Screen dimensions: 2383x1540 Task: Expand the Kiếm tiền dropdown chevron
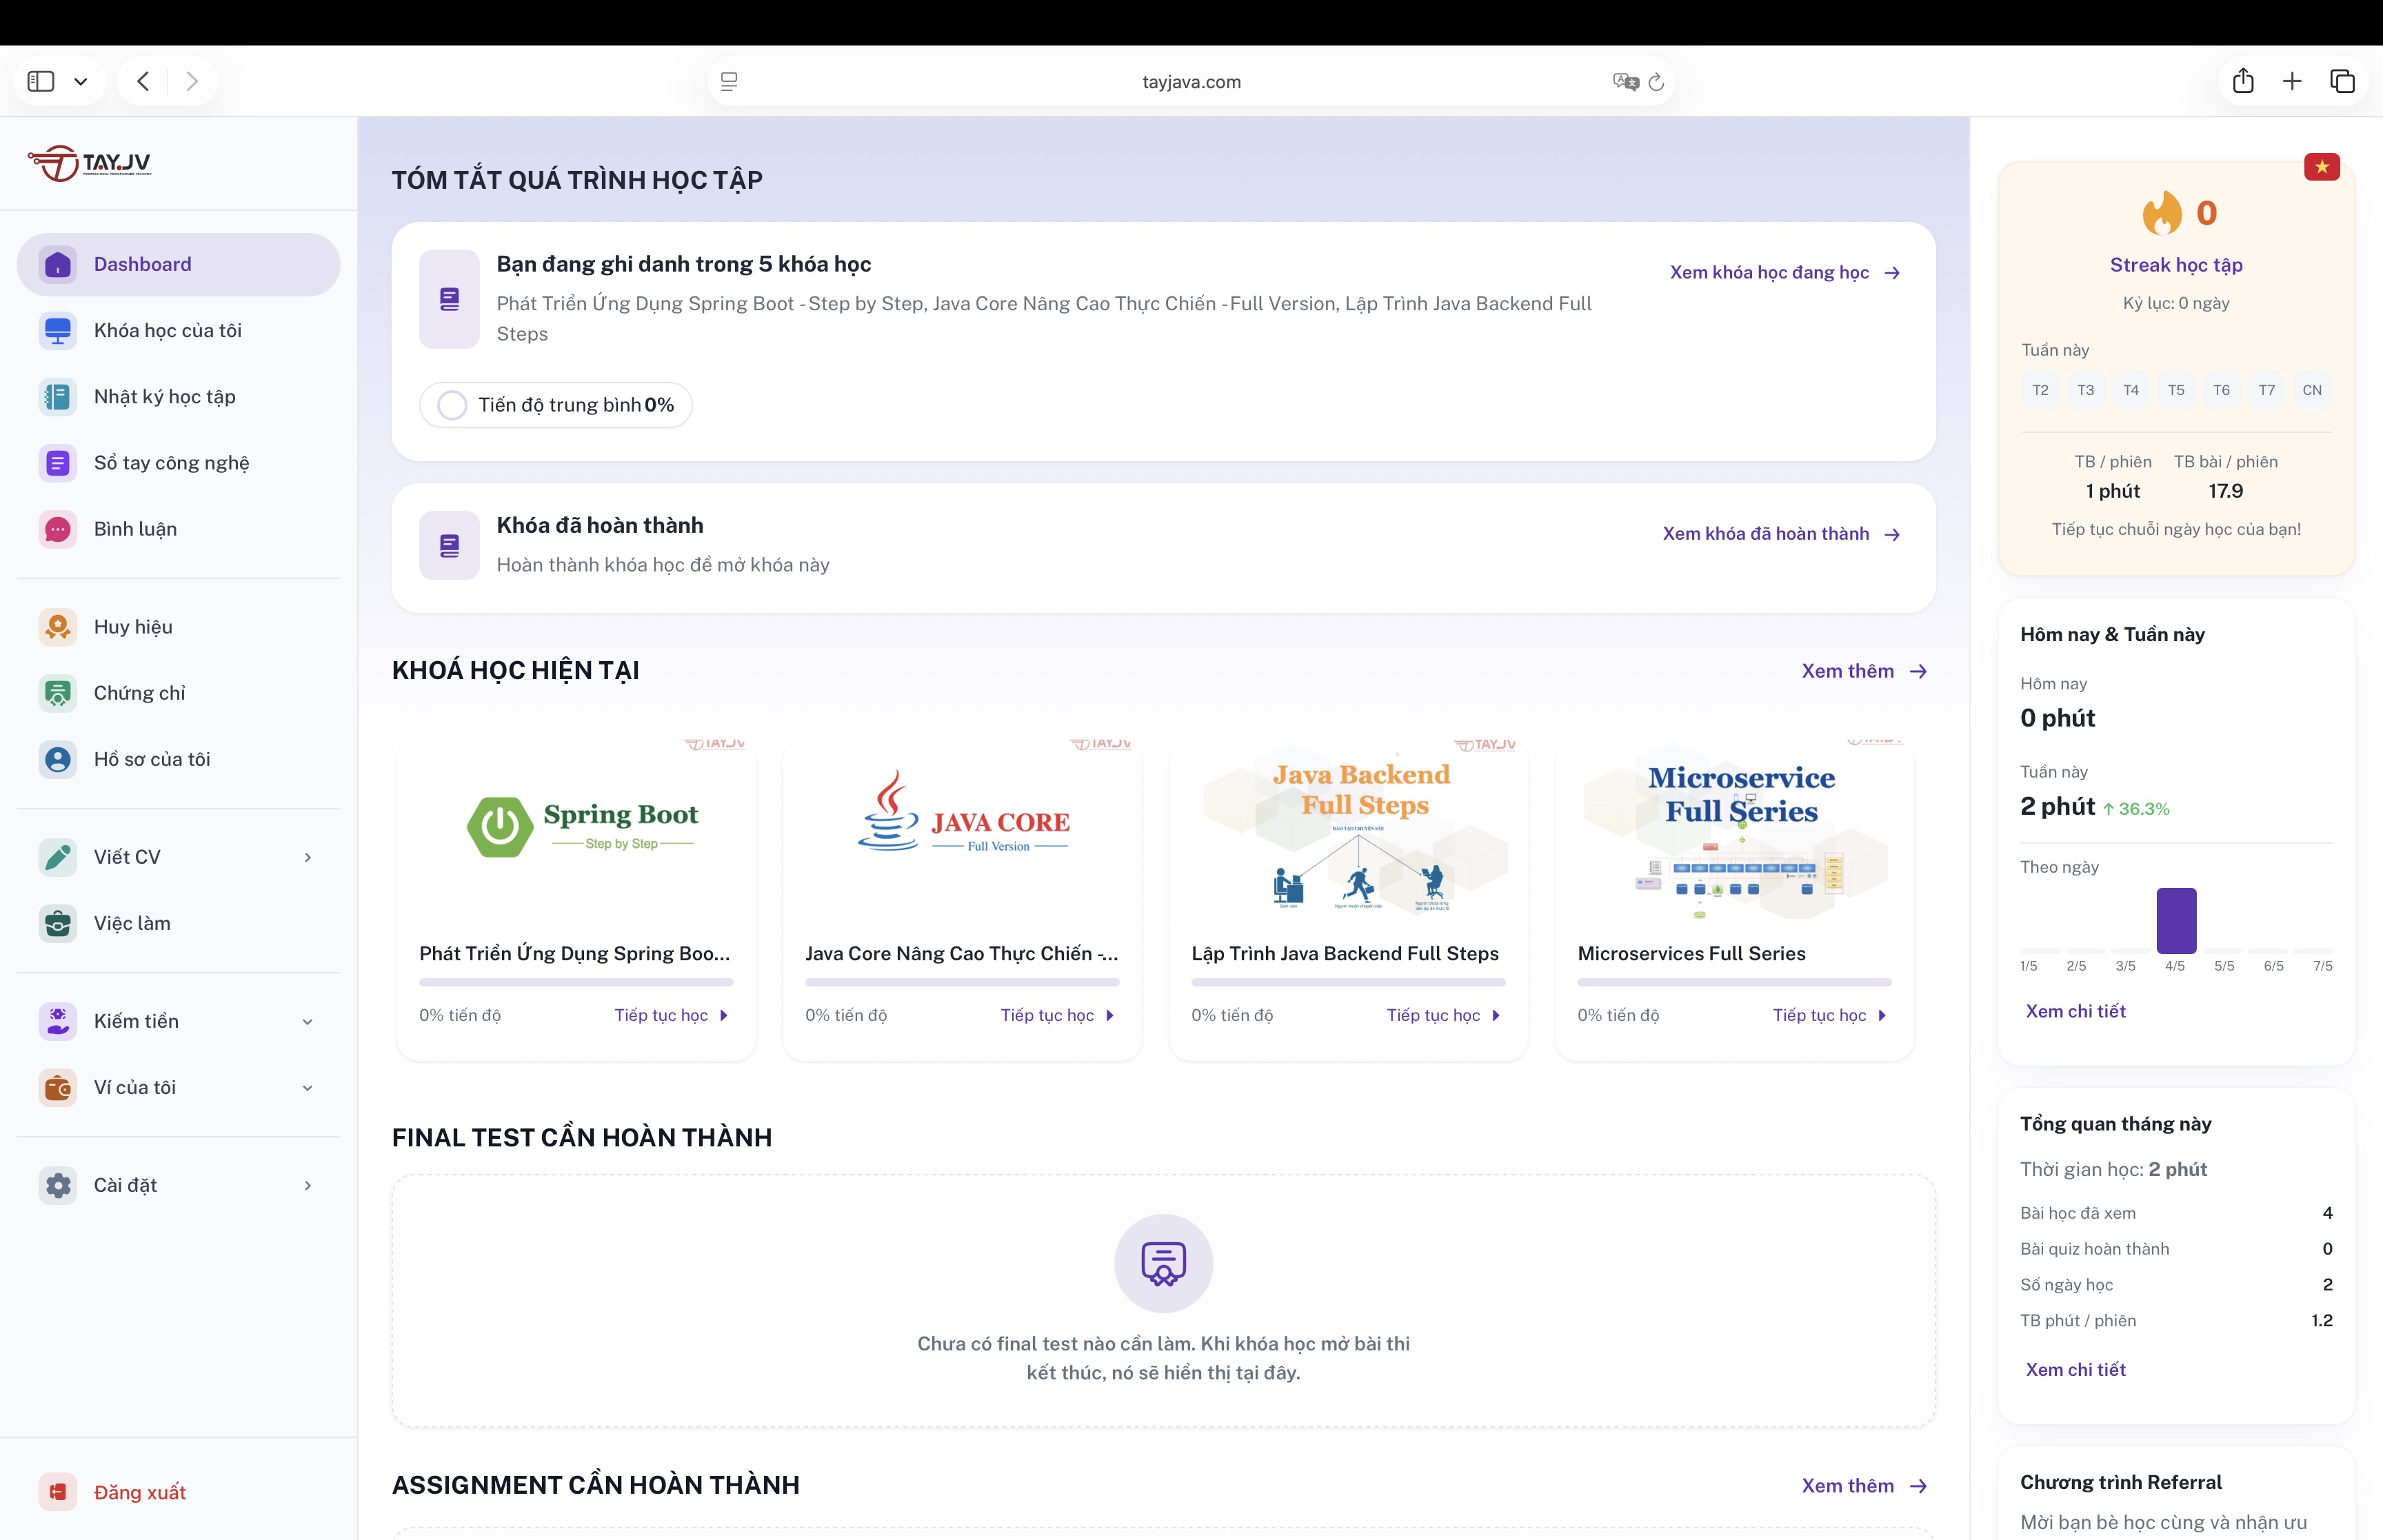point(307,1021)
